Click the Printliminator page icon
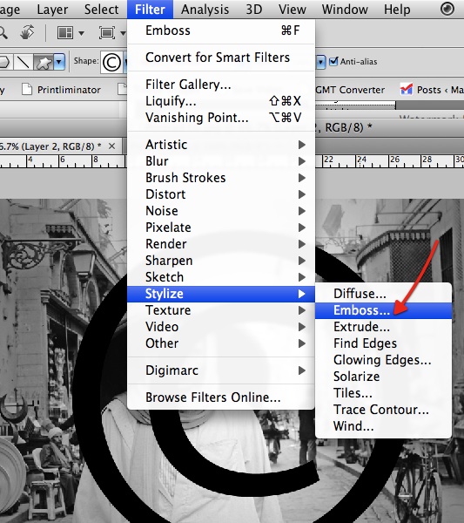 [27, 90]
